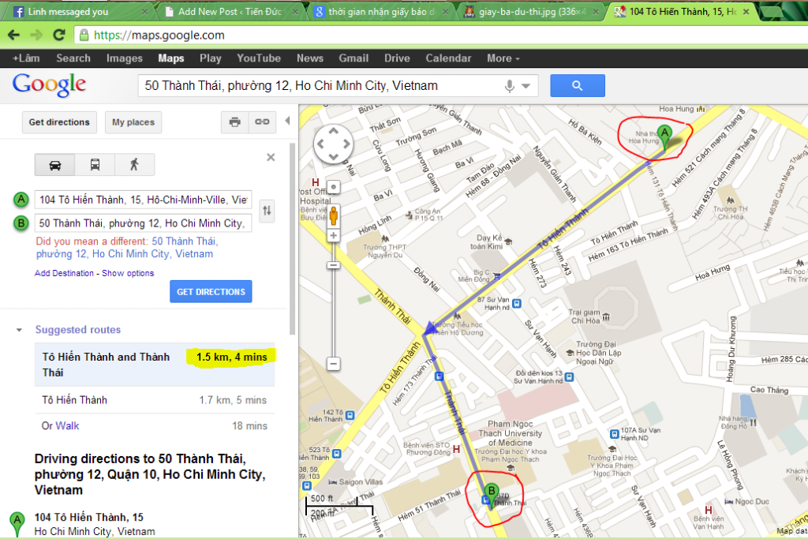Image resolution: width=808 pixels, height=539 pixels.
Task: Click destination B address input field
Action: [x=143, y=223]
